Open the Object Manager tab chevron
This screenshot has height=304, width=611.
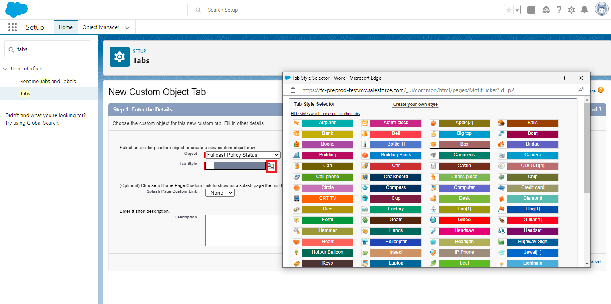[127, 27]
